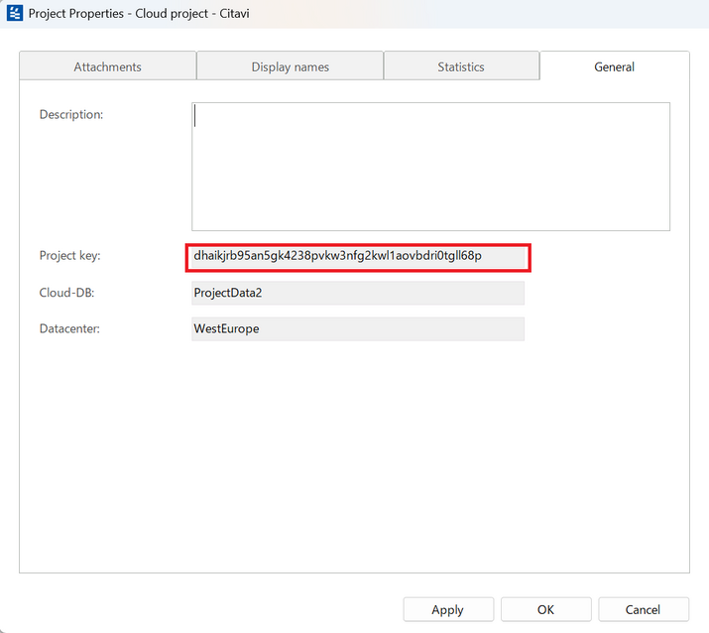
Task: Switch to the Attachments tab
Action: point(108,66)
